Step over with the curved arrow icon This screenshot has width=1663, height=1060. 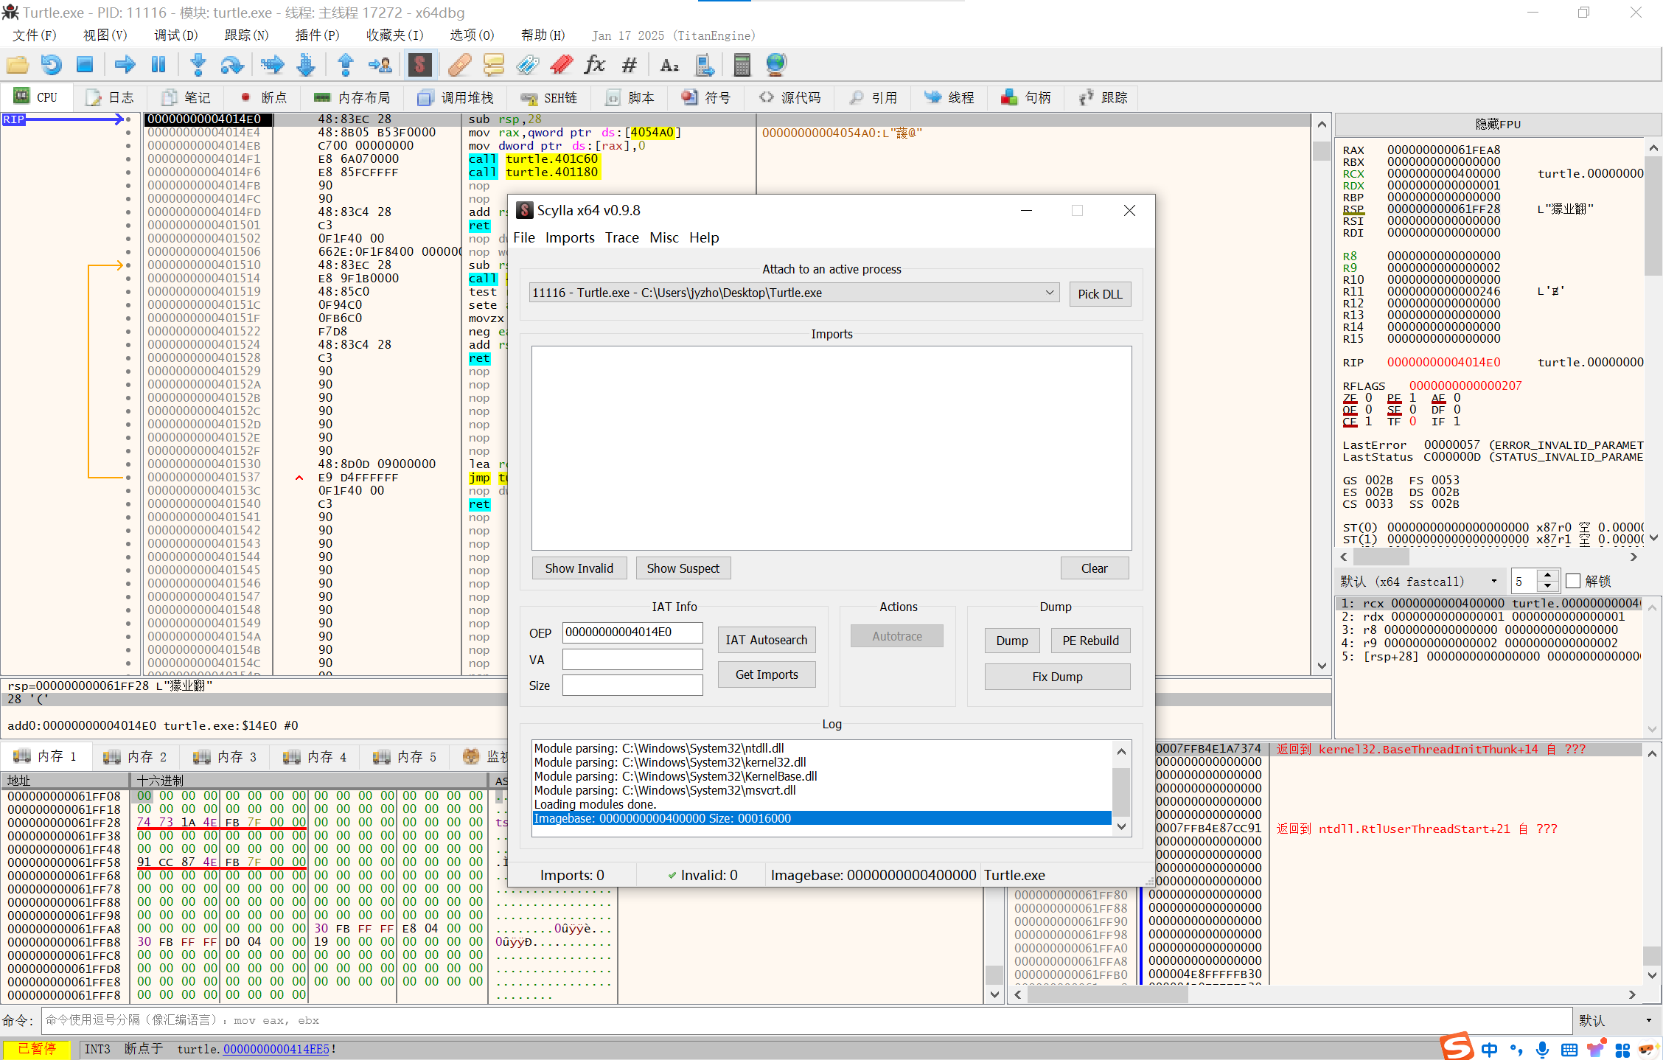[x=231, y=65]
